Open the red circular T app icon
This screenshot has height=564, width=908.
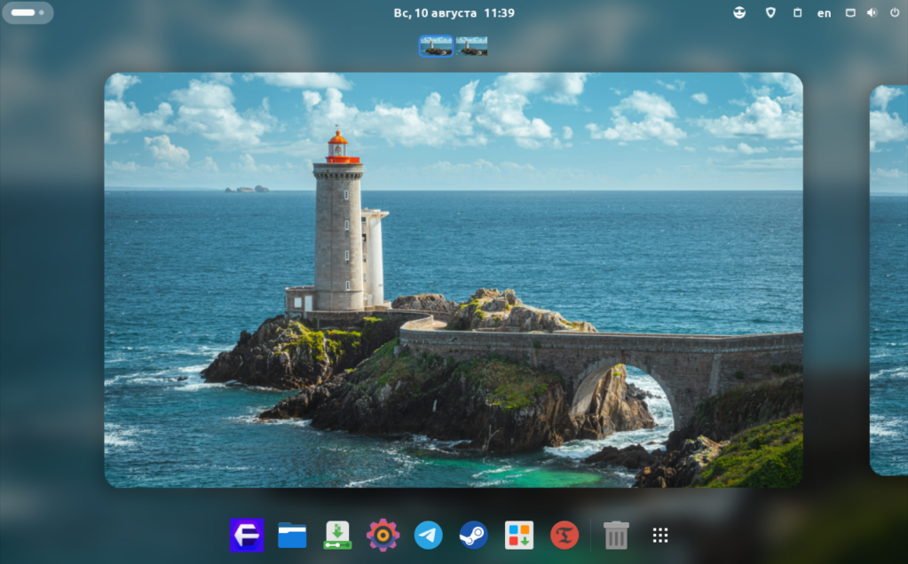click(565, 535)
